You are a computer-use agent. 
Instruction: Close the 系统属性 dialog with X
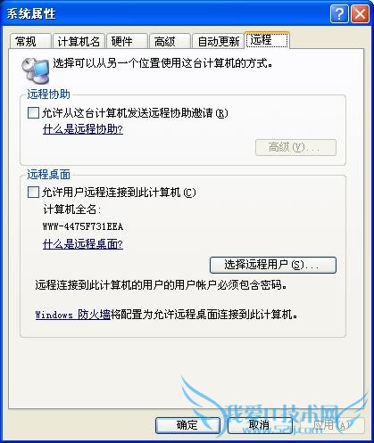coord(360,13)
